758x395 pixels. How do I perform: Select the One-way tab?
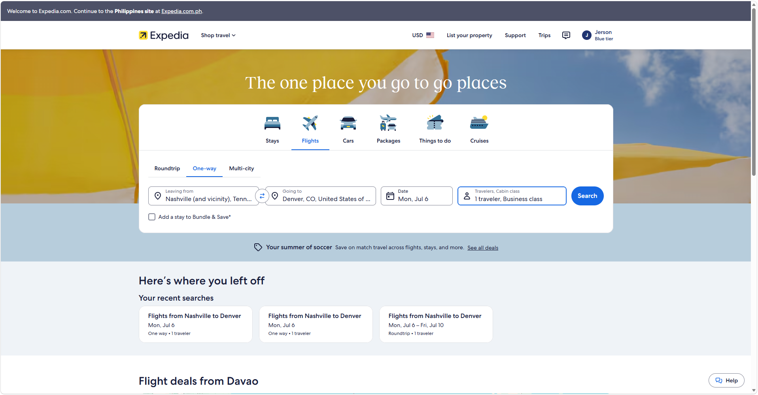(x=204, y=168)
